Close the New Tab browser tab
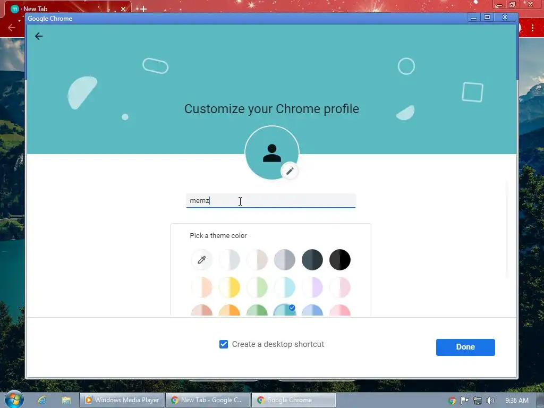Image resolution: width=544 pixels, height=408 pixels. (x=123, y=9)
